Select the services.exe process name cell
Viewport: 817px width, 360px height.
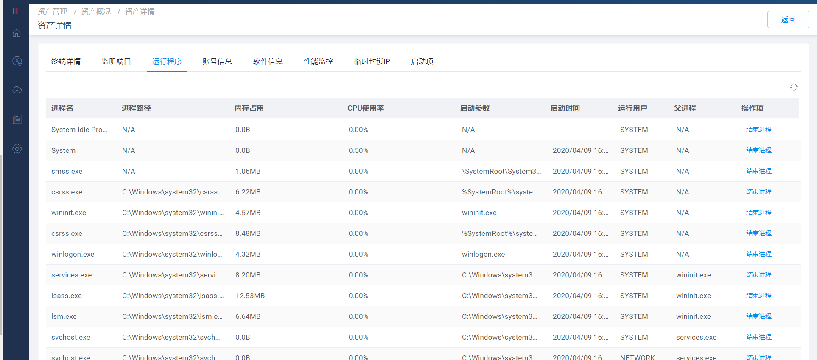coord(72,275)
